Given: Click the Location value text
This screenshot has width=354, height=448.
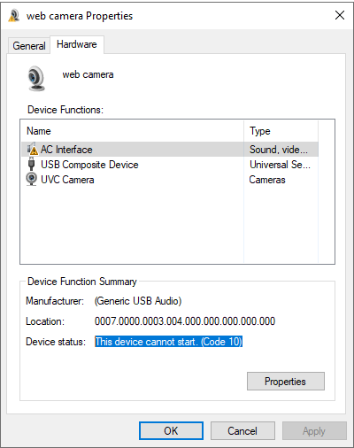Looking at the screenshot, I should click(185, 321).
